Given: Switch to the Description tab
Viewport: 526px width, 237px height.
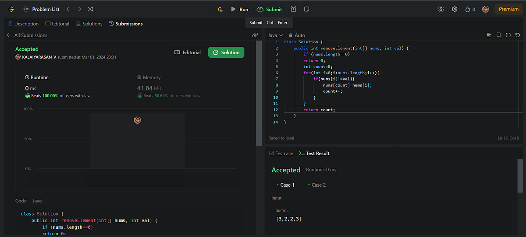Looking at the screenshot, I should [23, 24].
